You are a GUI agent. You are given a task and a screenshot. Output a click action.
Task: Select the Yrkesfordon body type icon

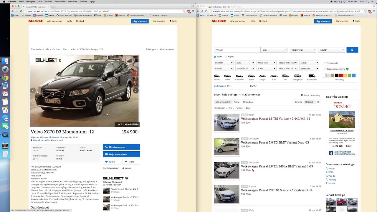coord(312,76)
